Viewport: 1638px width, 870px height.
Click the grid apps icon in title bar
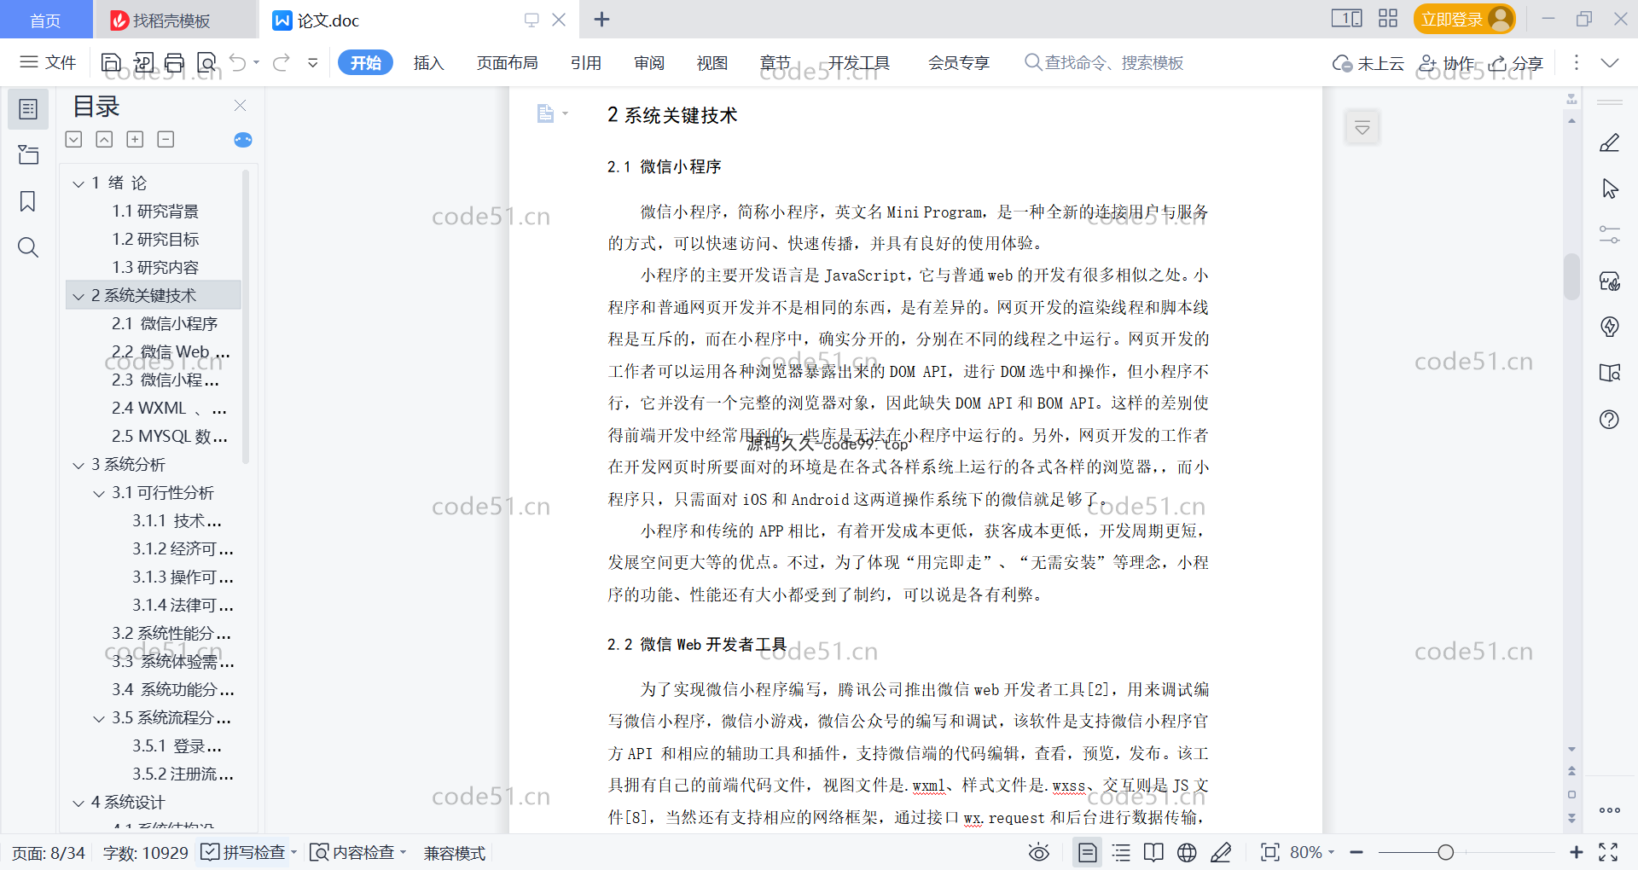(1388, 19)
